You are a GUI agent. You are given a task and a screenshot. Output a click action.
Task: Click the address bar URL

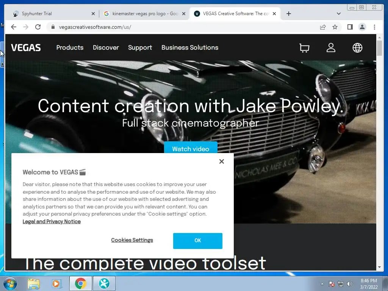point(95,27)
